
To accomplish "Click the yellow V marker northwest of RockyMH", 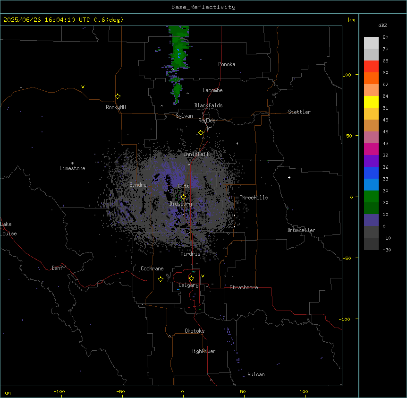I will [83, 87].
